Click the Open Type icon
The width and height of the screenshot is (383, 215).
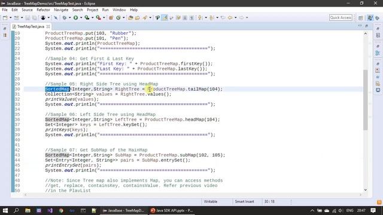pyautogui.click(x=130, y=18)
